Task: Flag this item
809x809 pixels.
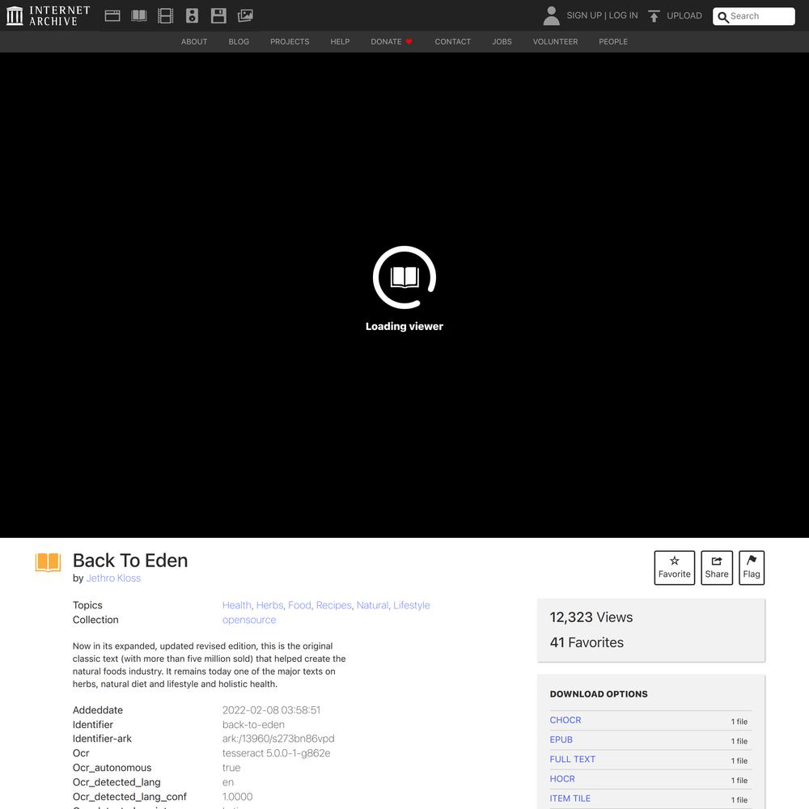Action: coord(752,568)
